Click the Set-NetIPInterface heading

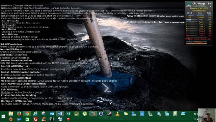14,55
